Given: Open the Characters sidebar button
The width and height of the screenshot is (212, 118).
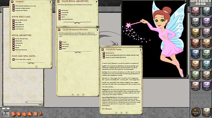Looking at the screenshot, I should (195, 11).
